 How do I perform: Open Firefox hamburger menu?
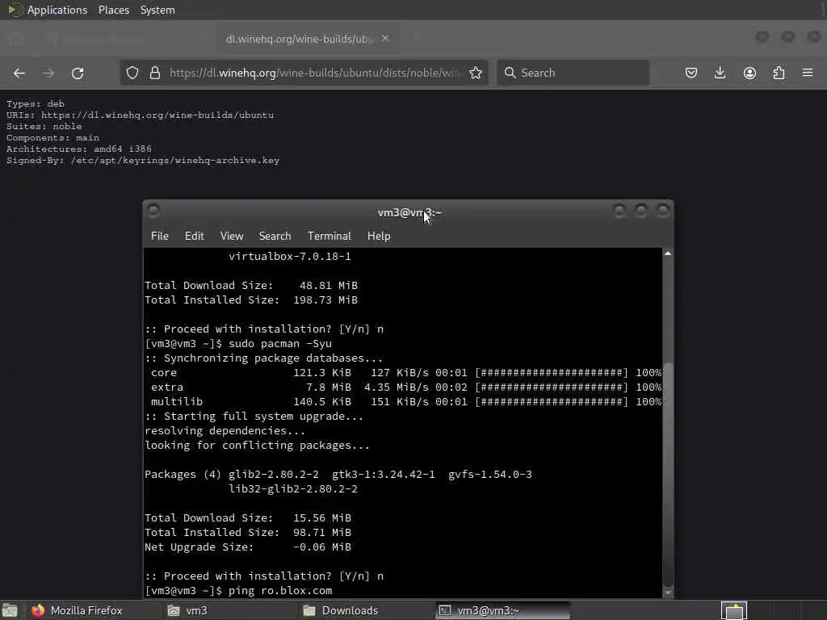(x=808, y=73)
